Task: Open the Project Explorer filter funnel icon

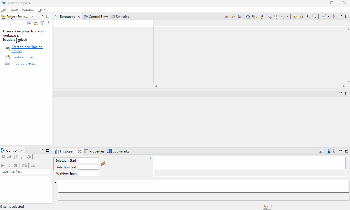Action: click(x=42, y=23)
